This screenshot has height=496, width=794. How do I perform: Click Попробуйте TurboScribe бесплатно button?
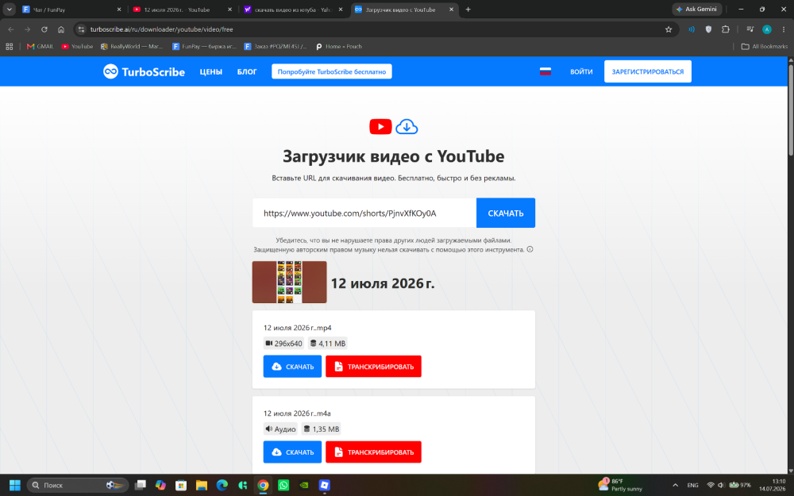tap(332, 71)
